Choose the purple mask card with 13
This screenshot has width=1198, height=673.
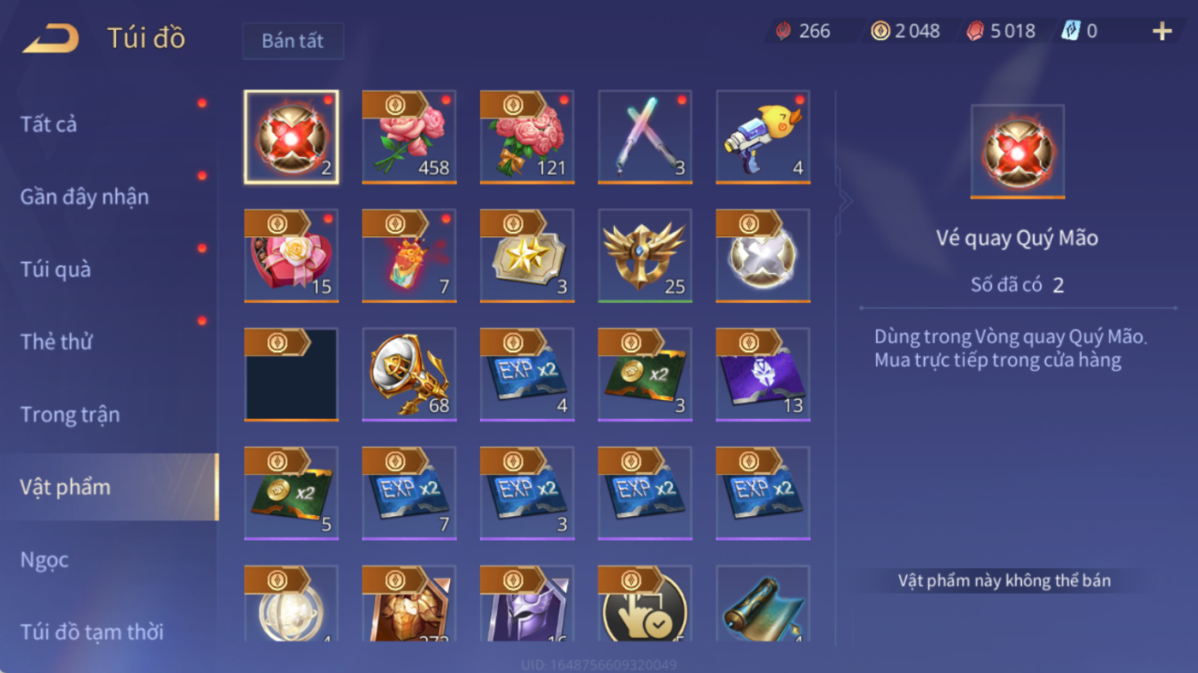[763, 374]
